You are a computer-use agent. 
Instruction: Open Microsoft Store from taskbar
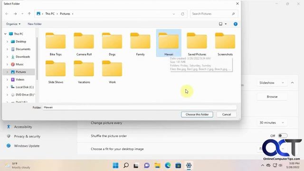[x=178, y=165]
